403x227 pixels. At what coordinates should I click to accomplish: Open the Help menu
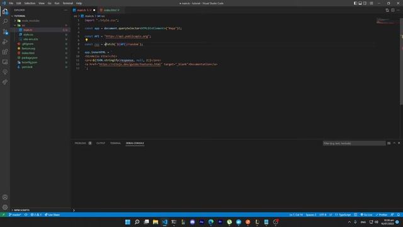point(79,3)
